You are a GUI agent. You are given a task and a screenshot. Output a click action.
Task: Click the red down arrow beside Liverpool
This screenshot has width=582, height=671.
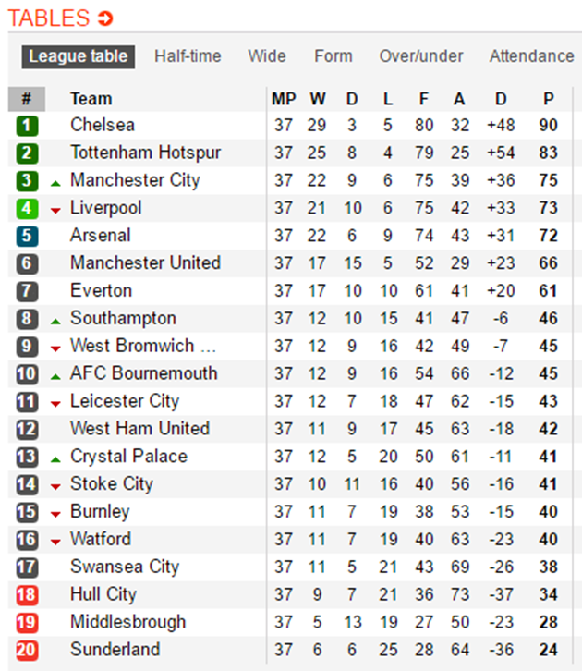pyautogui.click(x=55, y=210)
